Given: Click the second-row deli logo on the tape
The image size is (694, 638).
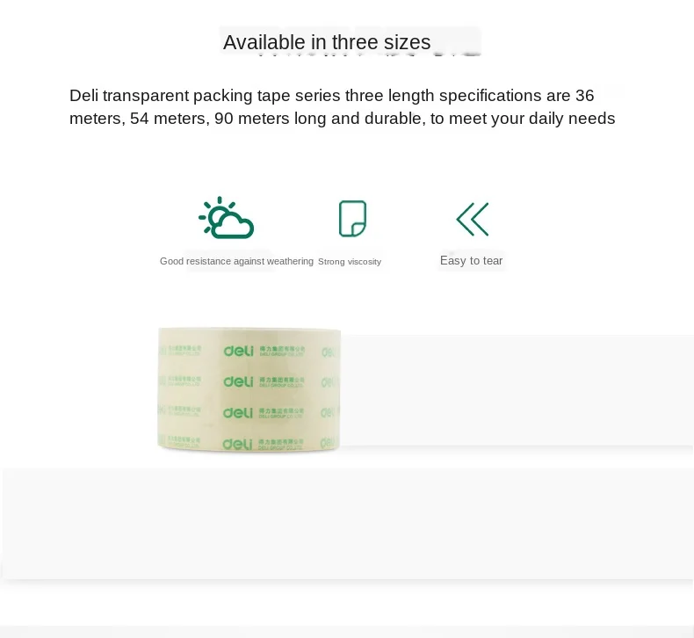Looking at the screenshot, I should point(238,381).
